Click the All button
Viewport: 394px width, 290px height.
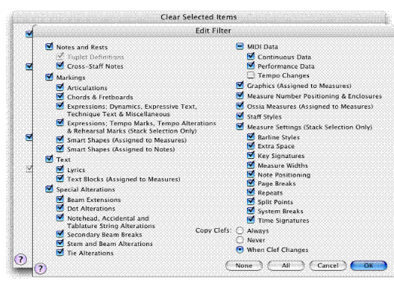pos(286,265)
